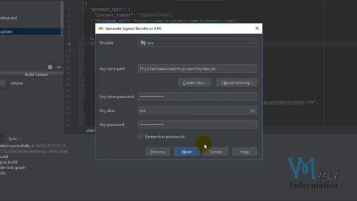Click the Choose existing... key store button
This screenshot has width=357, height=201.
click(x=237, y=83)
